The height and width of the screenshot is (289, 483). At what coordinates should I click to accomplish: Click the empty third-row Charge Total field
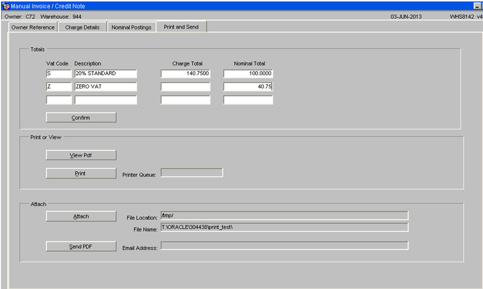click(185, 100)
